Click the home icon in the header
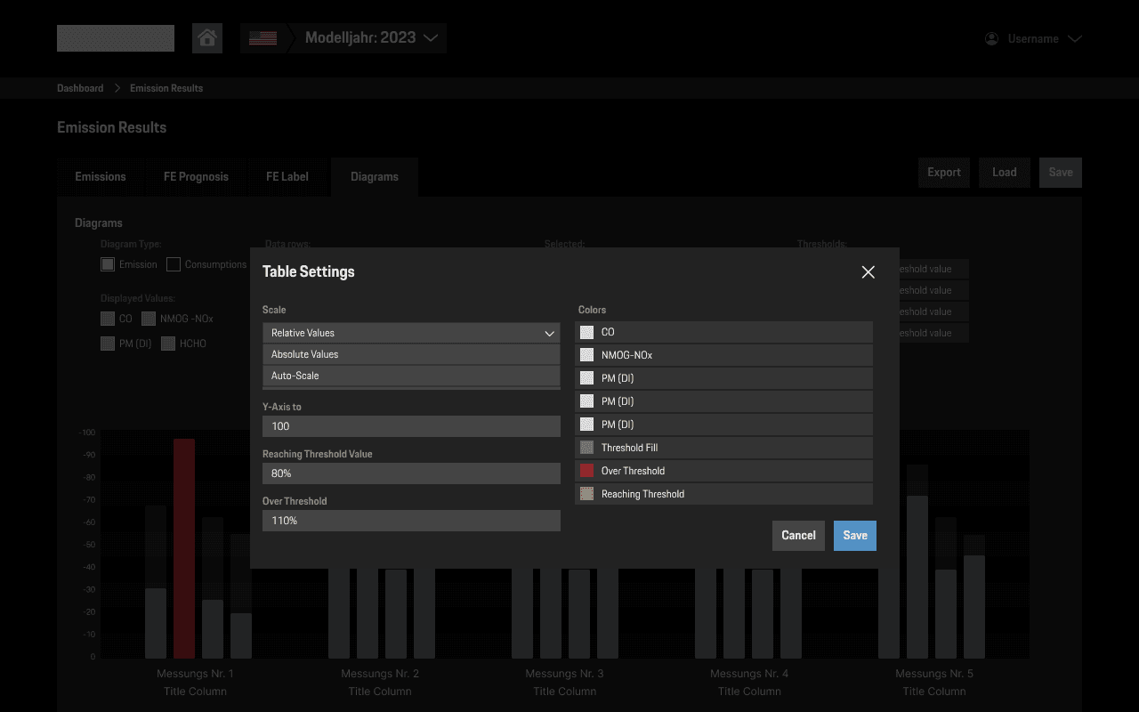Screen dimensions: 1139x712 pos(207,37)
